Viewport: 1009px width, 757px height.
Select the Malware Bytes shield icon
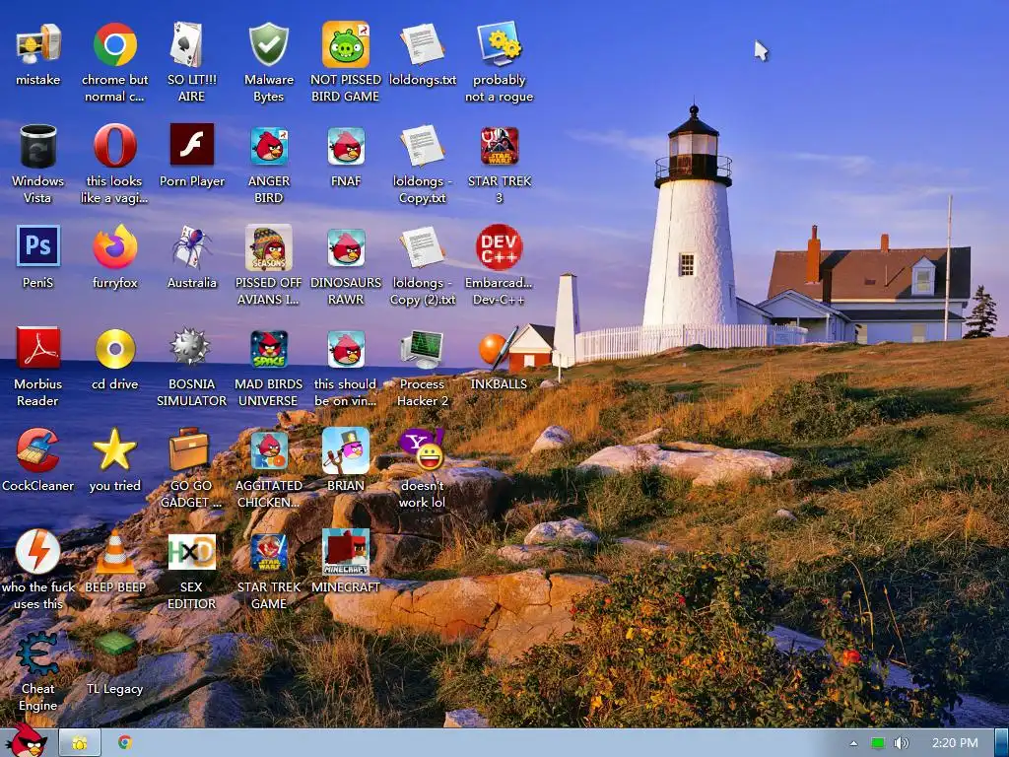[268, 45]
